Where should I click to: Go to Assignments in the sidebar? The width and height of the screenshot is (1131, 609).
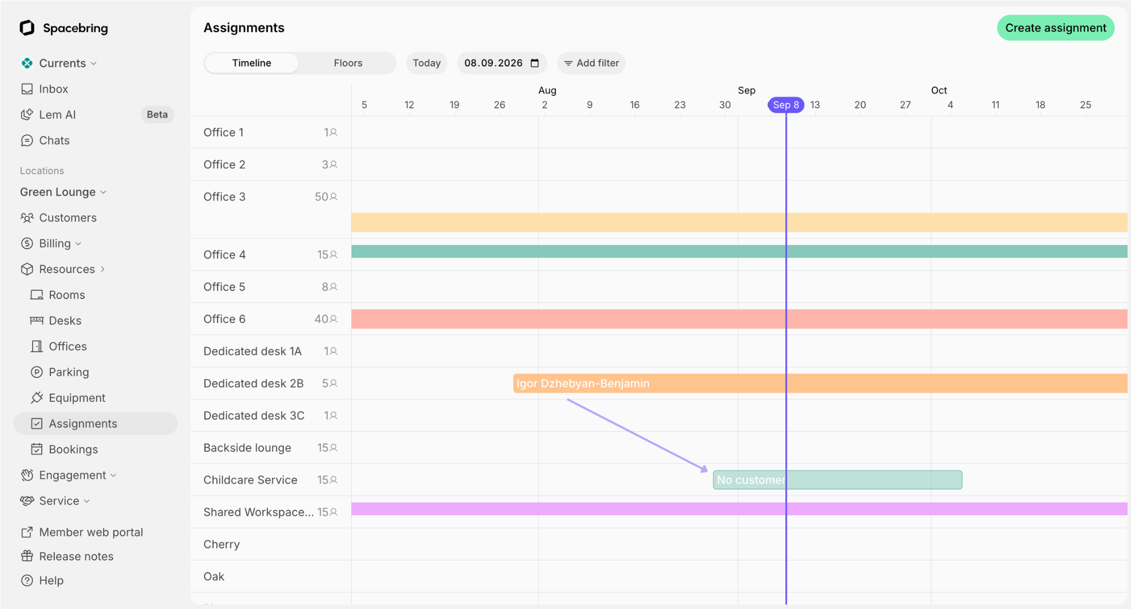(x=95, y=424)
